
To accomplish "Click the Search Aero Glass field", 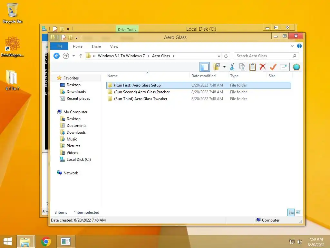I will (266, 56).
